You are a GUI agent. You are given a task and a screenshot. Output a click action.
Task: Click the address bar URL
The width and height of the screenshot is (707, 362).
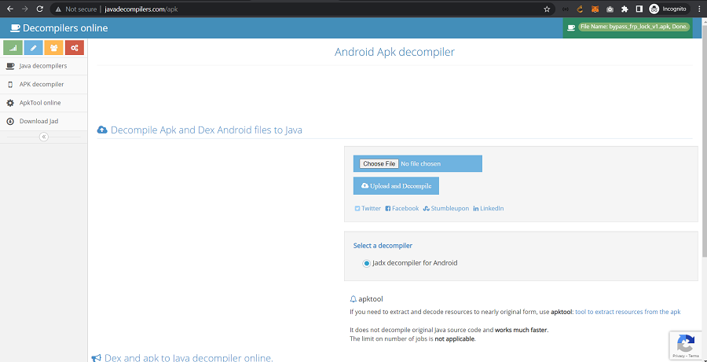click(x=141, y=9)
